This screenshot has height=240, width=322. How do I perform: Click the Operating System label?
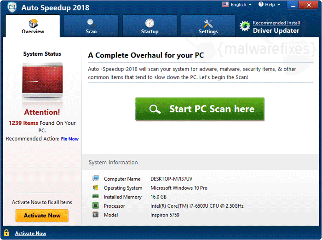pos(123,188)
